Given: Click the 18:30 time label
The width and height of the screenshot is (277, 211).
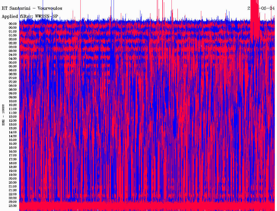Looking at the screenshot, I should pyautogui.click(x=13, y=167).
